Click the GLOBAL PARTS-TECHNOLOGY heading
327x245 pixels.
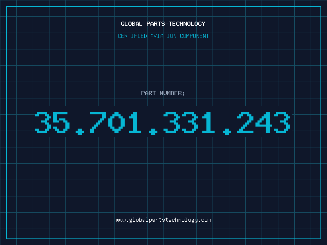tap(163, 24)
